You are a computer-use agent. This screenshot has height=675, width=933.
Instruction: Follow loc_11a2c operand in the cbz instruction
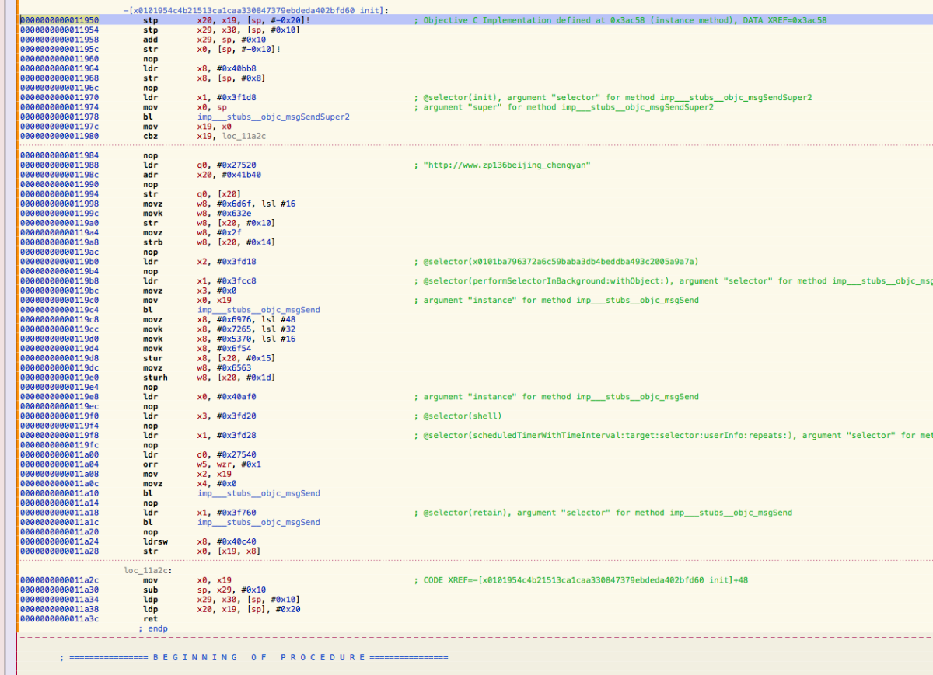(244, 136)
